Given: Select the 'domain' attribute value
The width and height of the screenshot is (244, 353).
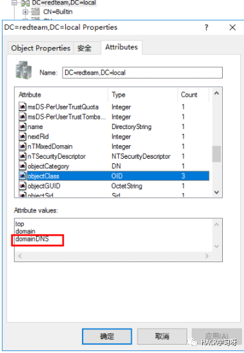Looking at the screenshot, I should click(x=25, y=231).
